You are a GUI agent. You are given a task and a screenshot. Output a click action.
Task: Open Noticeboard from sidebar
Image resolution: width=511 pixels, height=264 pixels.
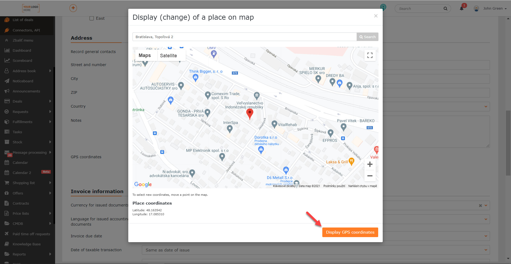pos(23,81)
